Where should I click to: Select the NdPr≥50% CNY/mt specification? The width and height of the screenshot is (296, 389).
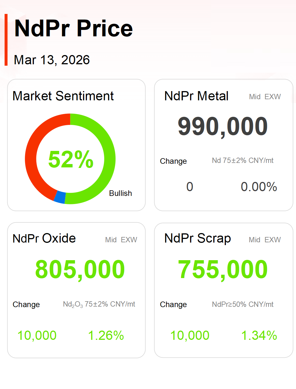pyautogui.click(x=243, y=304)
